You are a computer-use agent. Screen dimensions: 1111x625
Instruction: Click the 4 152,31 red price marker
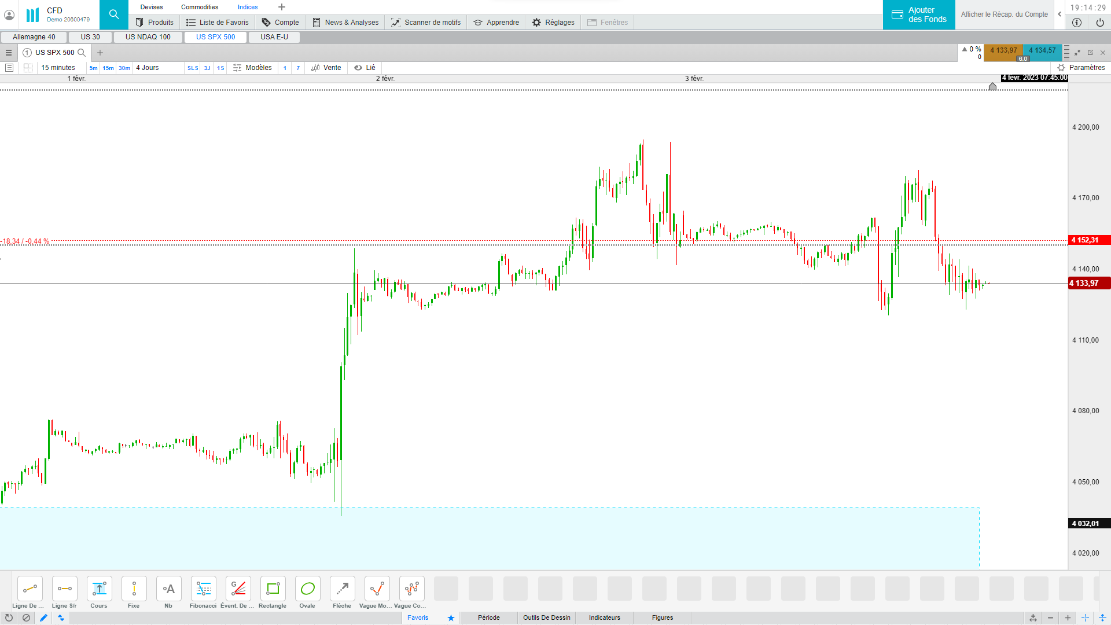(x=1088, y=240)
